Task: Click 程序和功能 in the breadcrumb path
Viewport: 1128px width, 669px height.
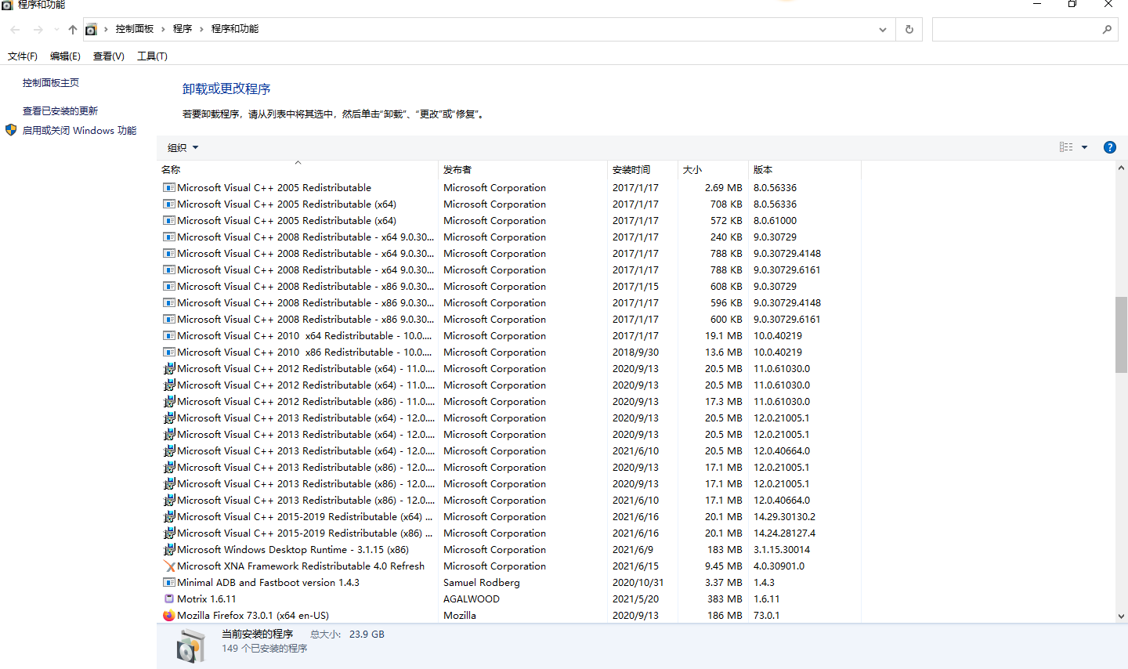Action: click(x=235, y=29)
